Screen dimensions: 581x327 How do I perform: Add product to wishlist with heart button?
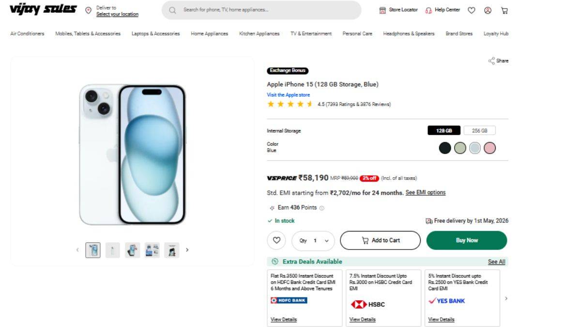[276, 240]
